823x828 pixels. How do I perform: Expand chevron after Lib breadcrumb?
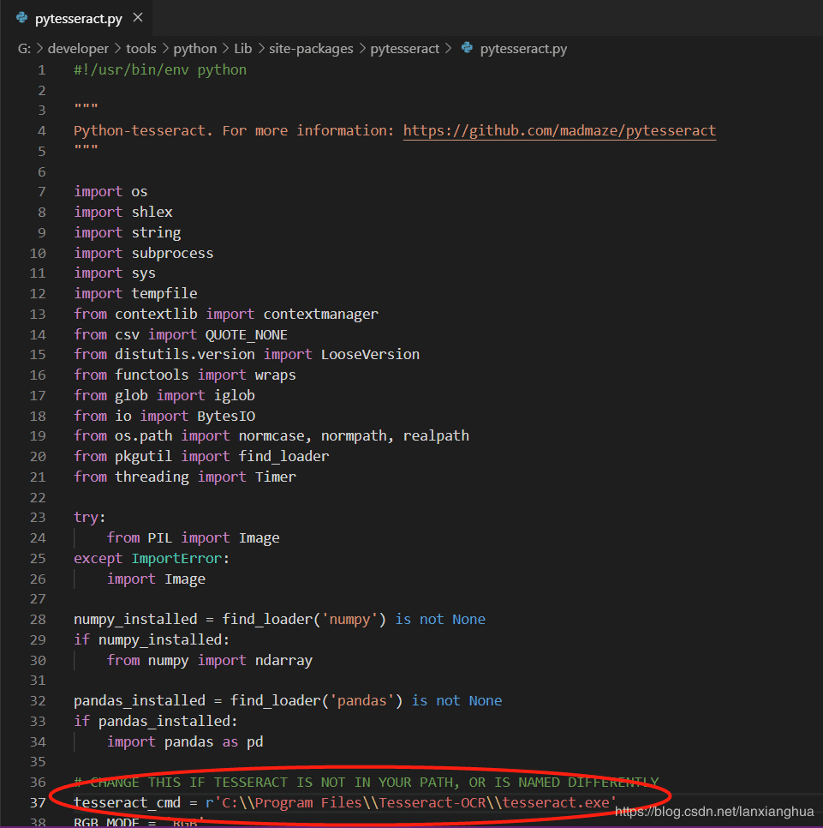point(260,49)
